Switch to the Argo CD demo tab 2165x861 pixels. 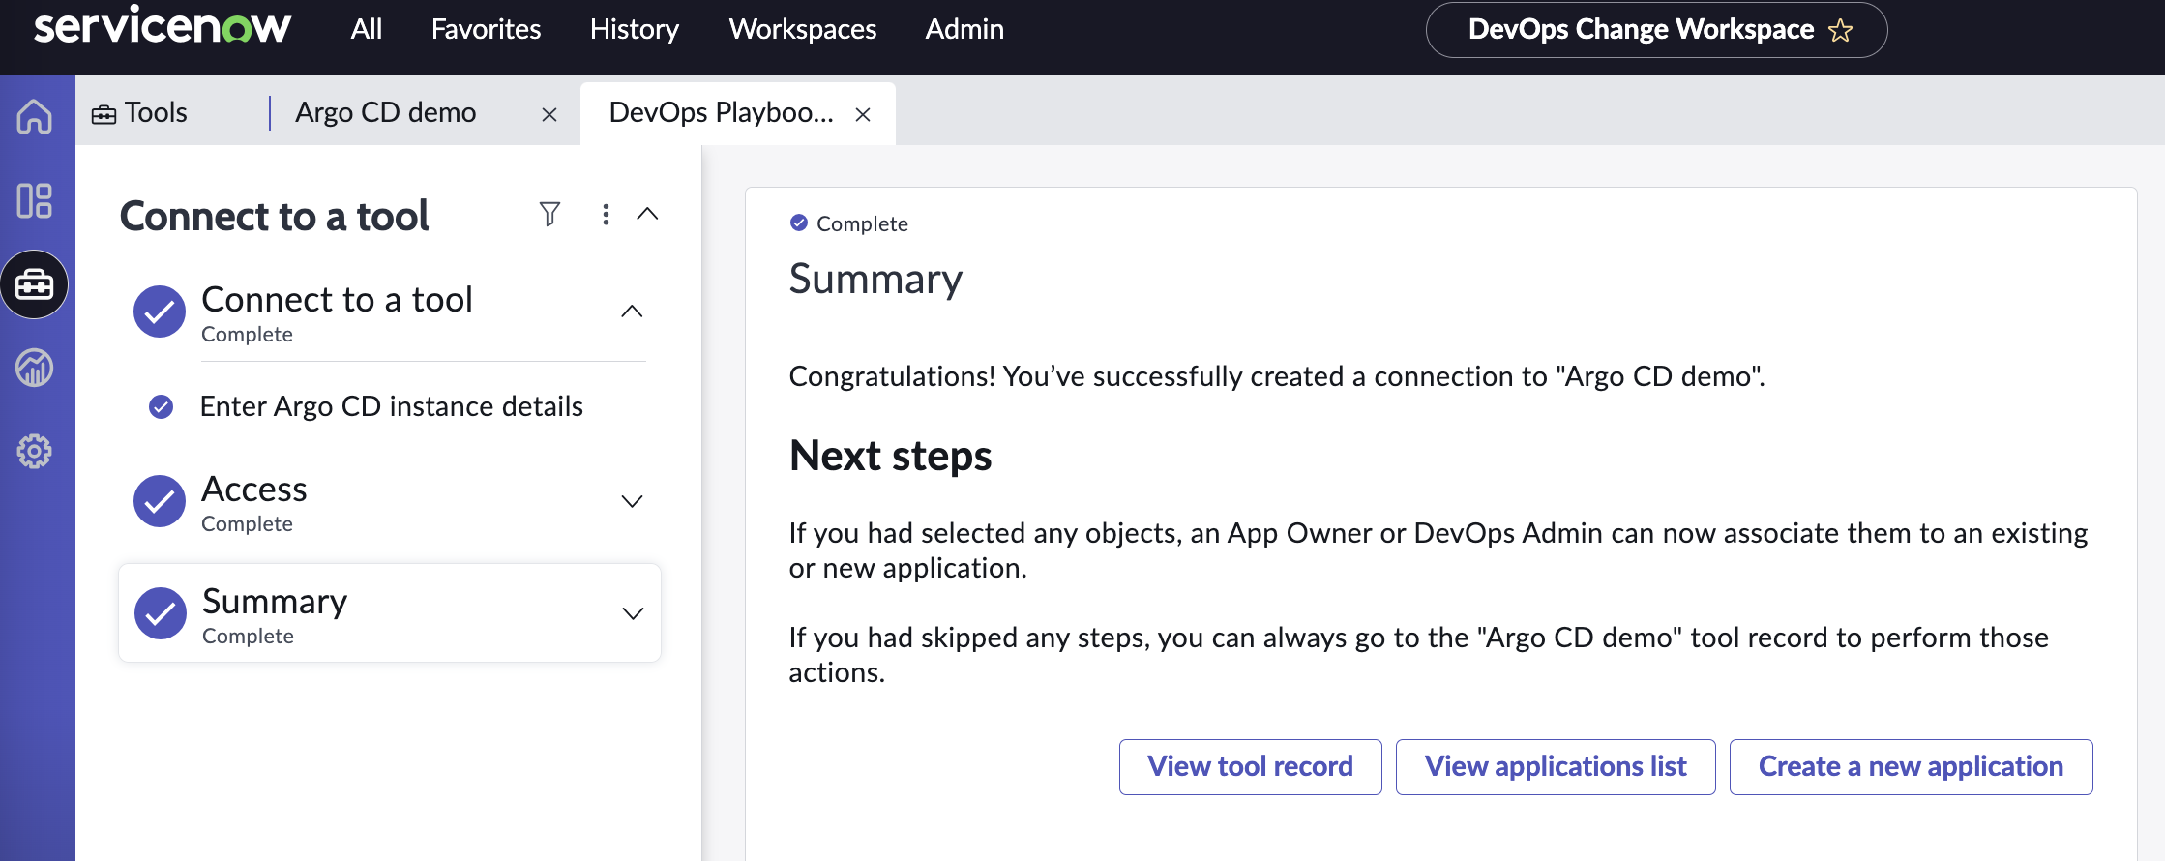click(x=386, y=113)
